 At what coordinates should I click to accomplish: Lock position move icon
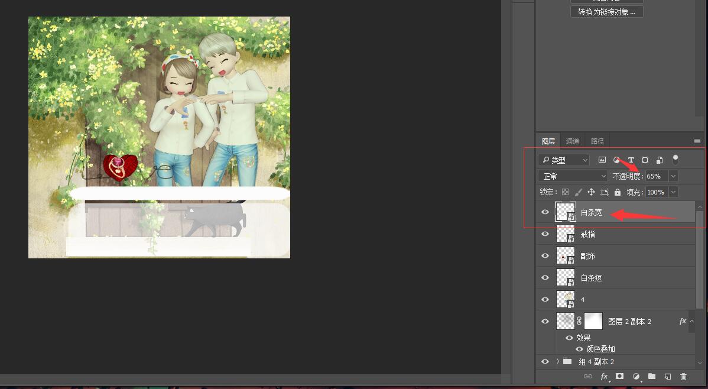591,192
